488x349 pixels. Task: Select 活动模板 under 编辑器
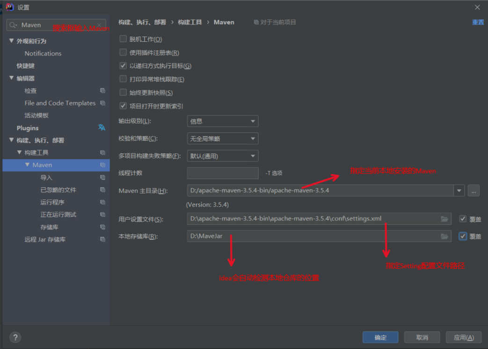(x=36, y=116)
